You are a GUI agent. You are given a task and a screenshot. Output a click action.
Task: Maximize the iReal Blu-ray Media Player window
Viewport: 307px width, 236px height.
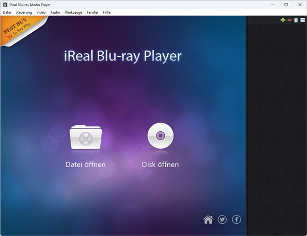tap(286, 5)
